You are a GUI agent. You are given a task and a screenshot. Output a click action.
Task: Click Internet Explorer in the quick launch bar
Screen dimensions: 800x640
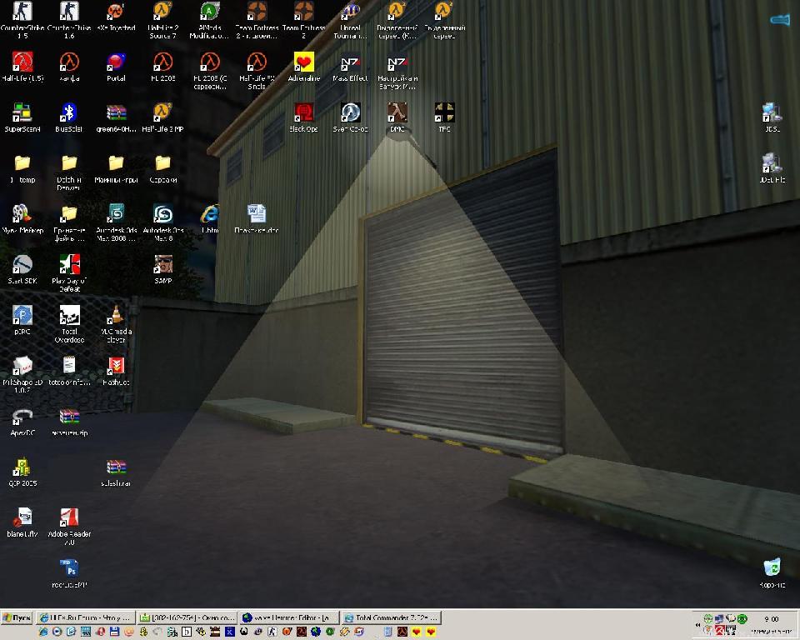[x=42, y=632]
